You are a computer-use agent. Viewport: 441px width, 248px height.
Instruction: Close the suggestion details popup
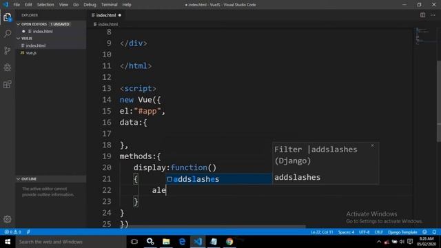pos(372,145)
